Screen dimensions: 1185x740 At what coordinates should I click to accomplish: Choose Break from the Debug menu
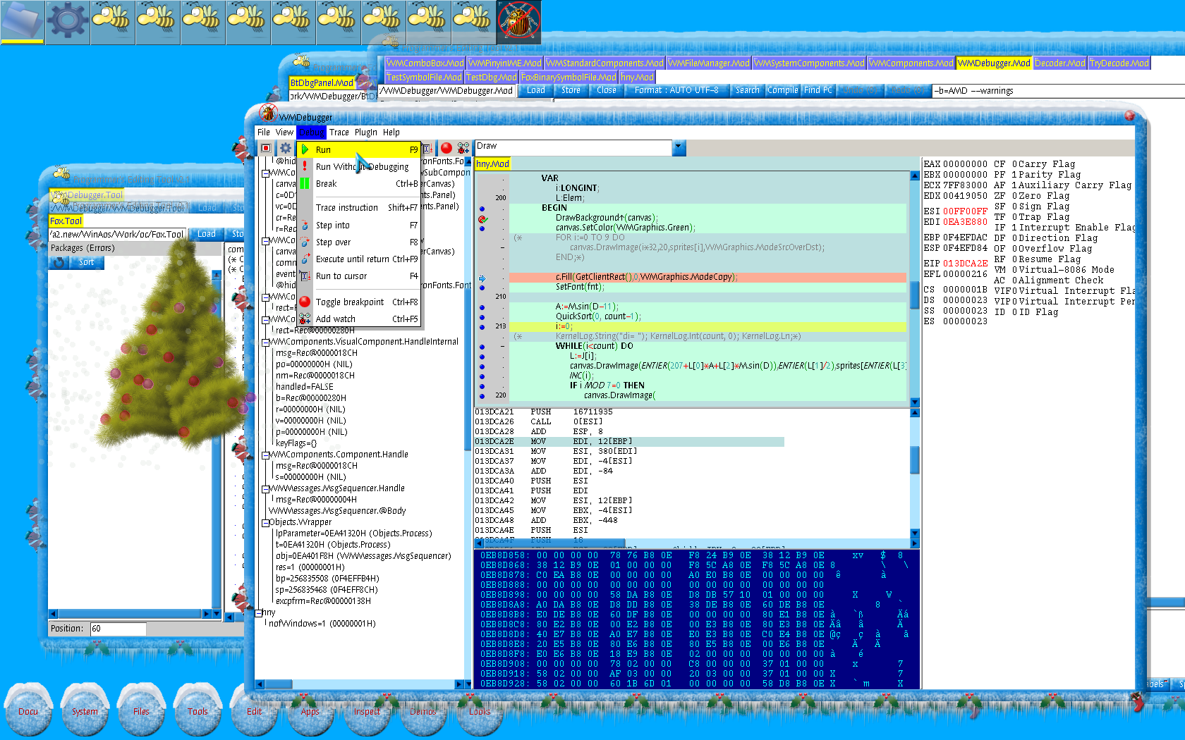pos(359,184)
